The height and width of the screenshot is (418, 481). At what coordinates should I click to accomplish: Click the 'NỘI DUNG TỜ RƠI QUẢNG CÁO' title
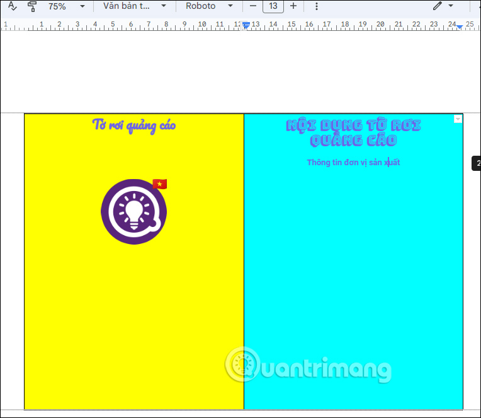click(x=353, y=133)
